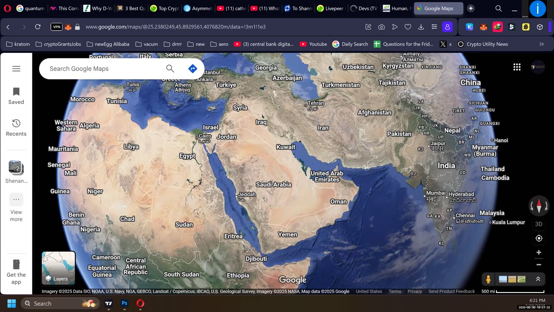Open Saved places in sidebar
This screenshot has height=312, width=554.
coord(16,96)
